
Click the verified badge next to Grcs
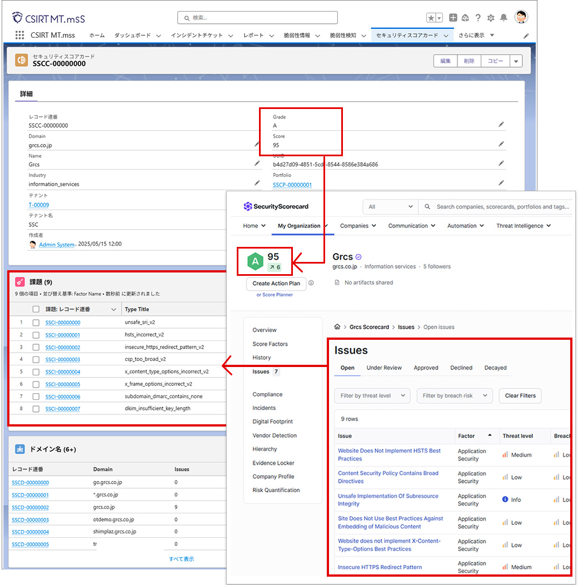(358, 257)
